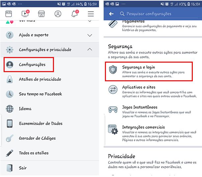This screenshot has width=202, height=177.
Task: Click the search magnifier icon
Action: point(122,14)
